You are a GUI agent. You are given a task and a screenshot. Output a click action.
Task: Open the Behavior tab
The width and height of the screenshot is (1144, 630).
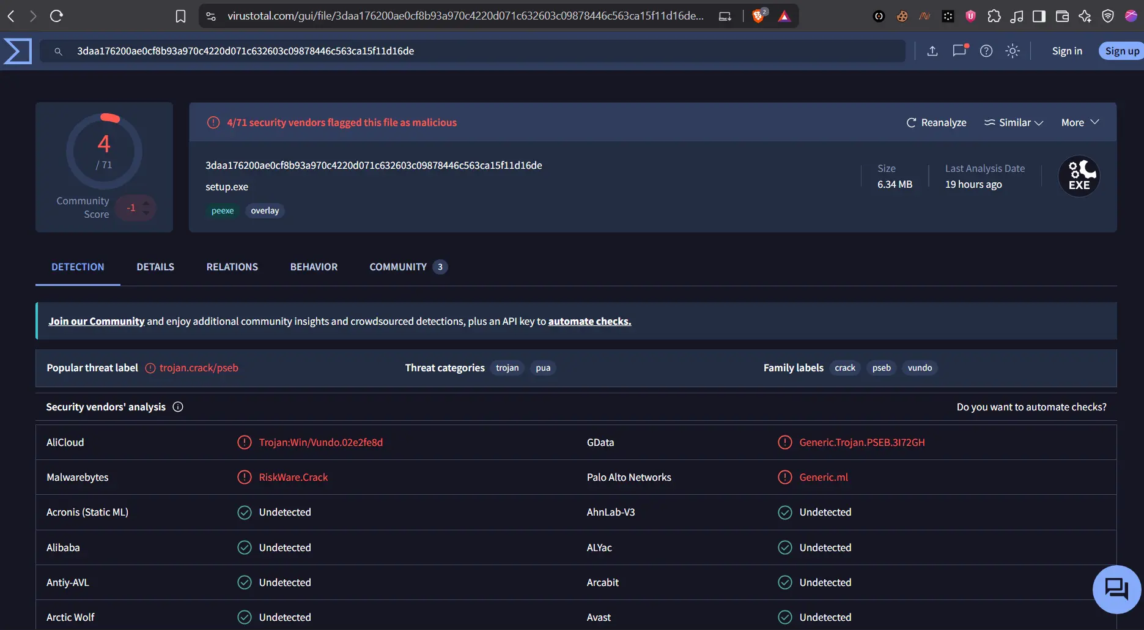coord(314,267)
